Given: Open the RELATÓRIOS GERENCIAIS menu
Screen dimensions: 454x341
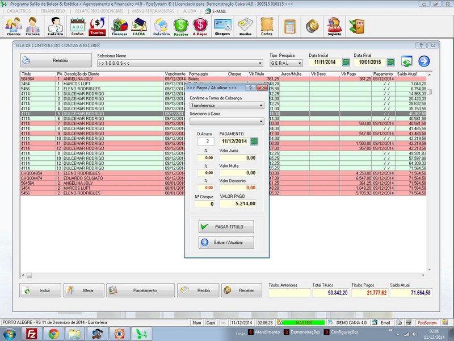Looking at the screenshot, I should pos(99,11).
